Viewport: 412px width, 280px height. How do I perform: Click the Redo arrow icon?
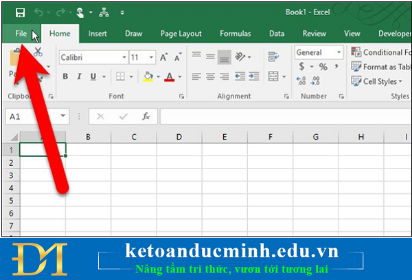pos(60,12)
